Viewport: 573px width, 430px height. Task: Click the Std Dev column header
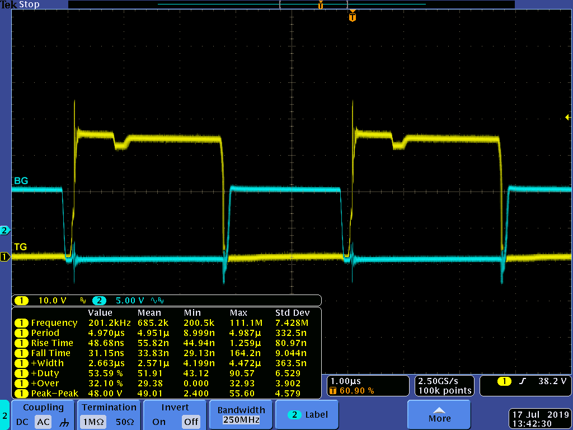pos(292,313)
